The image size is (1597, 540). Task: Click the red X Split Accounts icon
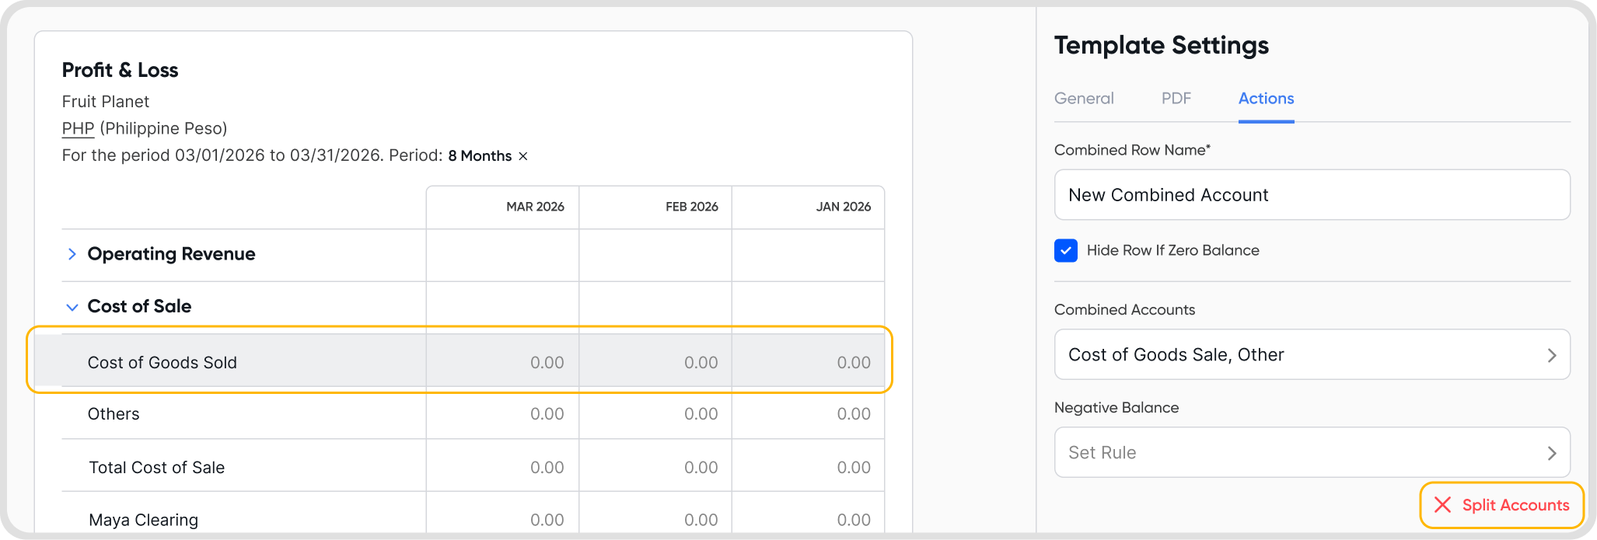(x=1442, y=505)
